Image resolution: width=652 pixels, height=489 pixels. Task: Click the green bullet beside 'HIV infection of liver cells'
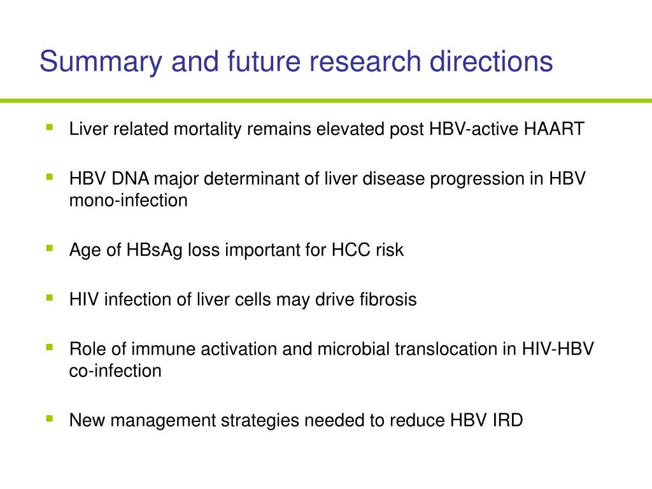(x=50, y=298)
